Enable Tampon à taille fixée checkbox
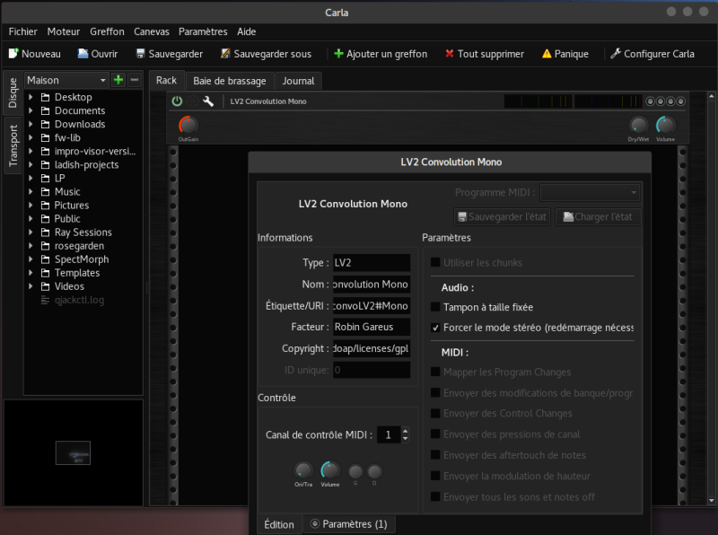This screenshot has height=535, width=718. pyautogui.click(x=436, y=307)
